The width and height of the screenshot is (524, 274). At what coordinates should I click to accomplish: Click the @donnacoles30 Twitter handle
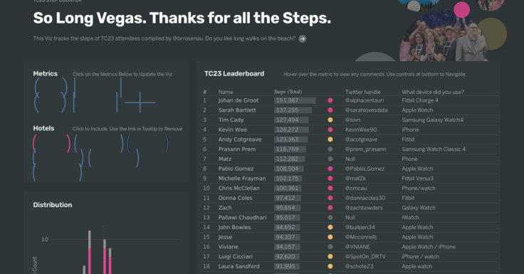pos(365,198)
